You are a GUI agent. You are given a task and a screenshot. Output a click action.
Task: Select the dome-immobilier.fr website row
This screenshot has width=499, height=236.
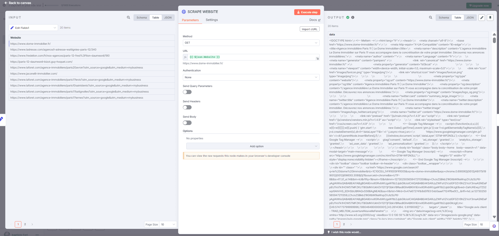[x=92, y=44]
